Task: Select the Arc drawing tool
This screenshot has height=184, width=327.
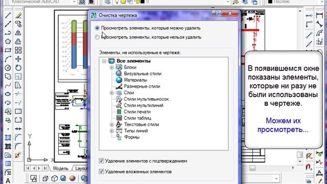Action: click(8, 59)
